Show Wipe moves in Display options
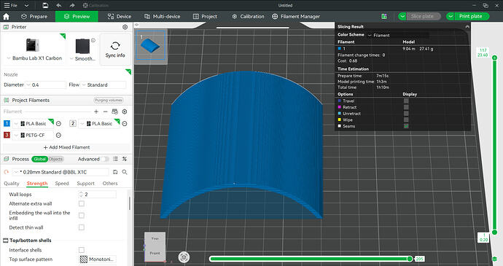 click(x=406, y=120)
